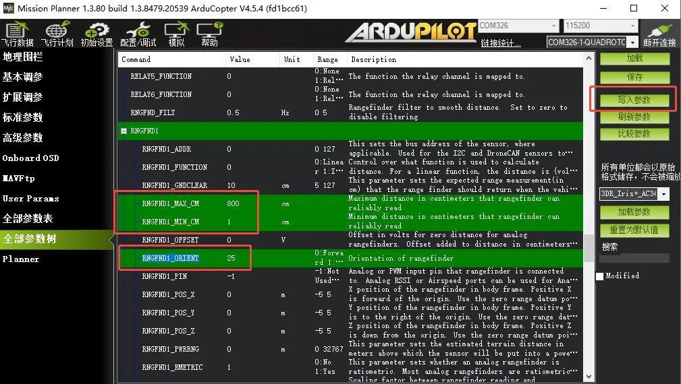Image resolution: width=681 pixels, height=384 pixels.
Task: Select the RNGFND1_RMETRIC parameter row
Action: (352, 368)
